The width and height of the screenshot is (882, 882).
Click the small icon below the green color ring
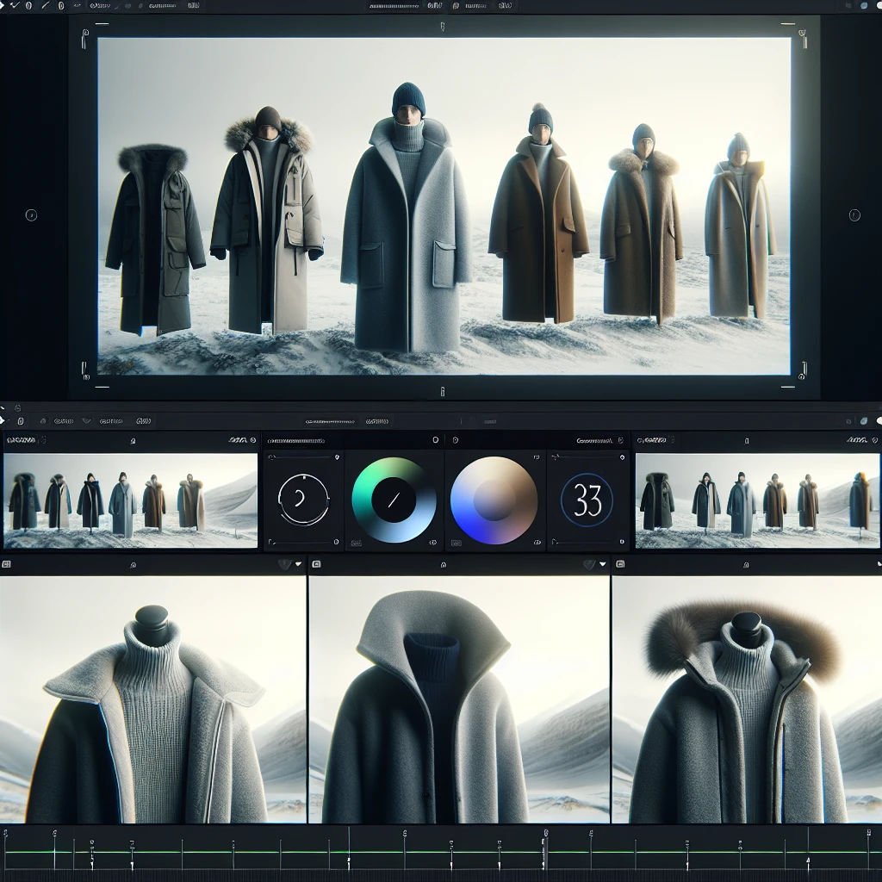[x=356, y=543]
